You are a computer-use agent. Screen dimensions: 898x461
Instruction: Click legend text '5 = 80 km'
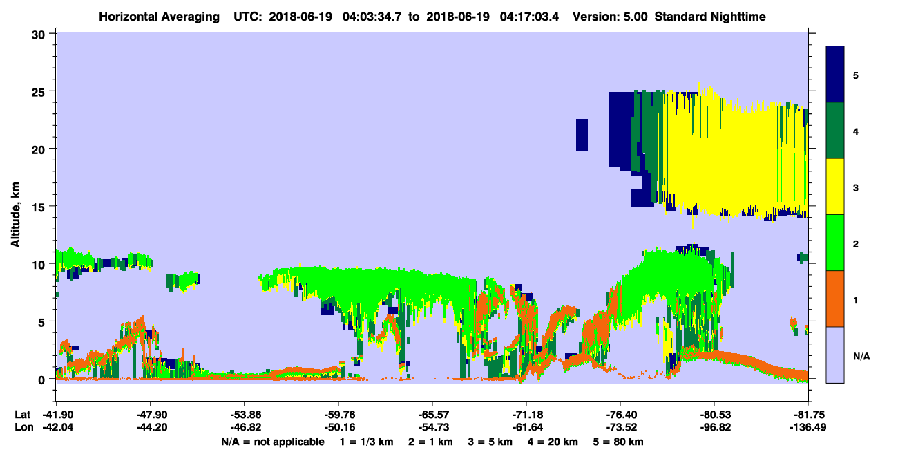coord(619,442)
